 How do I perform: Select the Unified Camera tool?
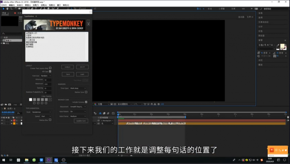click(20, 8)
